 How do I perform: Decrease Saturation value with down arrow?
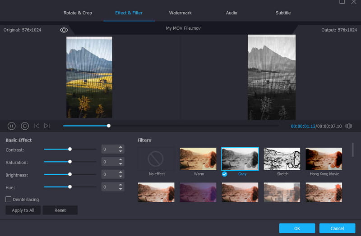[120, 164]
